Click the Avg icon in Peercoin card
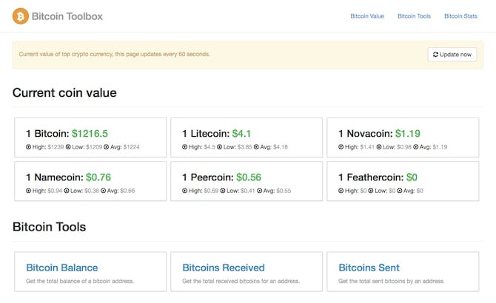This screenshot has width=496, height=303. (x=259, y=191)
